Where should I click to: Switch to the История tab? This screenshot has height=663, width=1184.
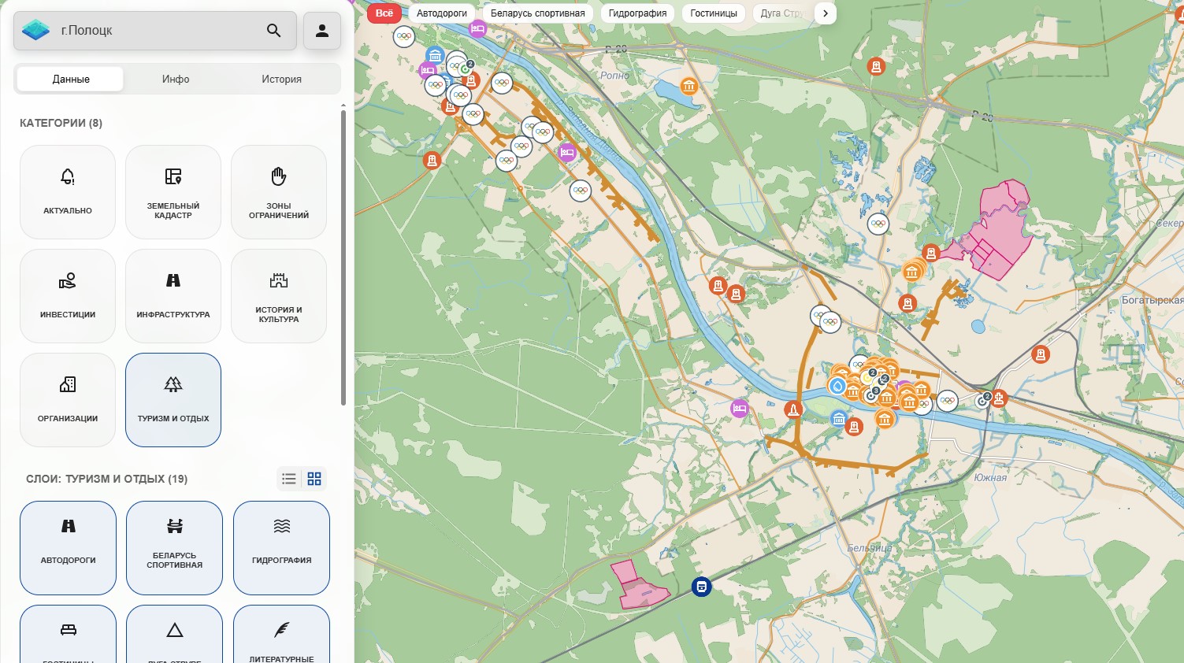click(x=281, y=79)
